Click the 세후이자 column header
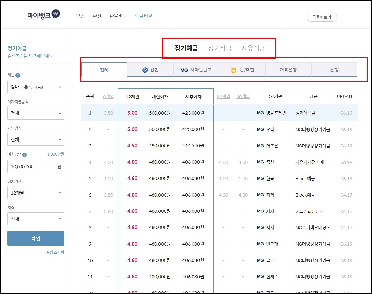372x294 pixels. coord(193,97)
